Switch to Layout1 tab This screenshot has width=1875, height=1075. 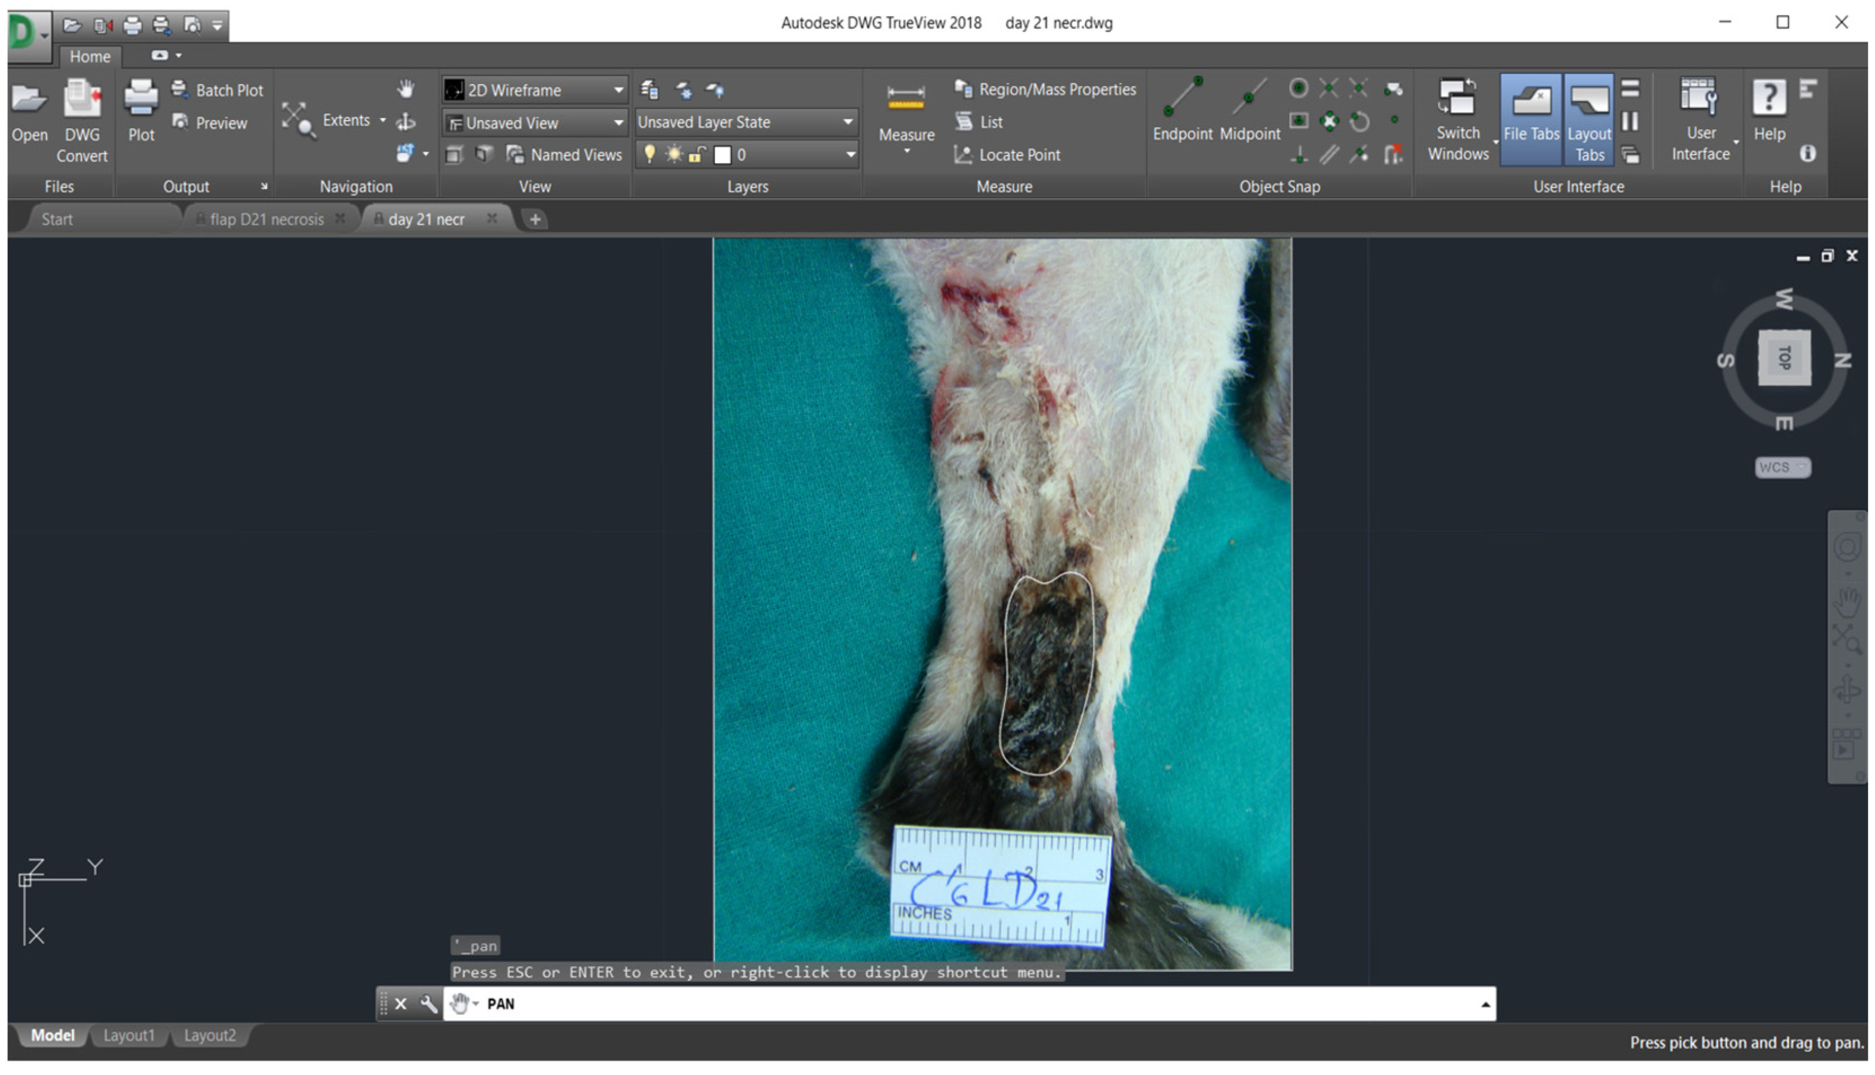click(x=129, y=1035)
